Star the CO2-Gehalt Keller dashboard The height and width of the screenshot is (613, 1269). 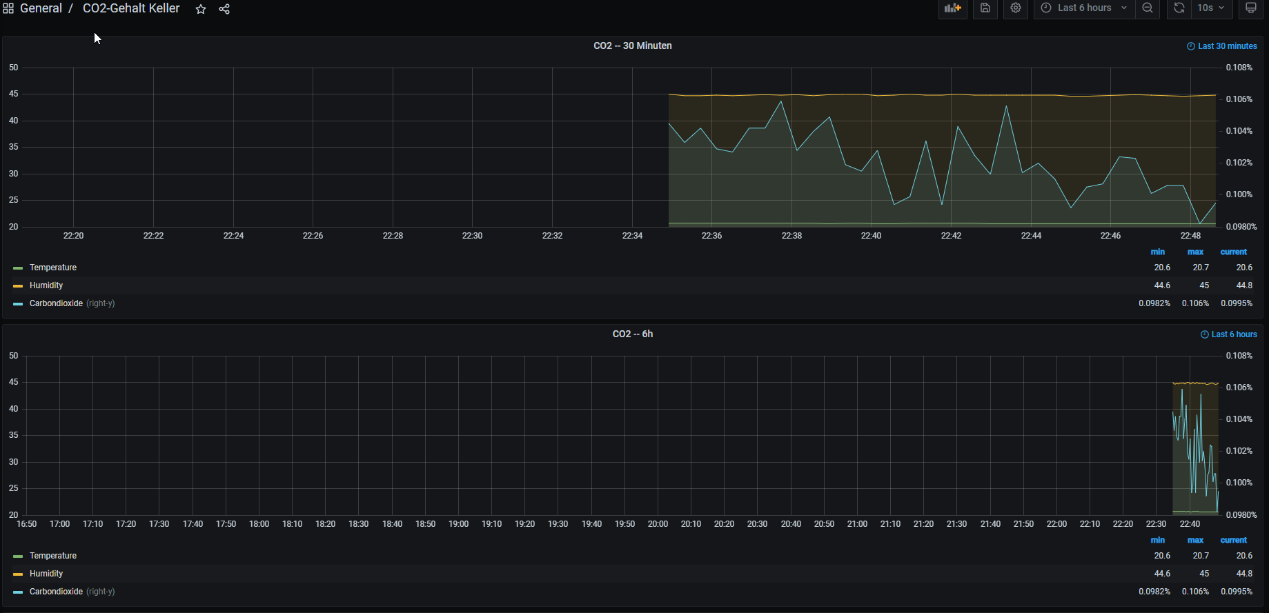(201, 9)
